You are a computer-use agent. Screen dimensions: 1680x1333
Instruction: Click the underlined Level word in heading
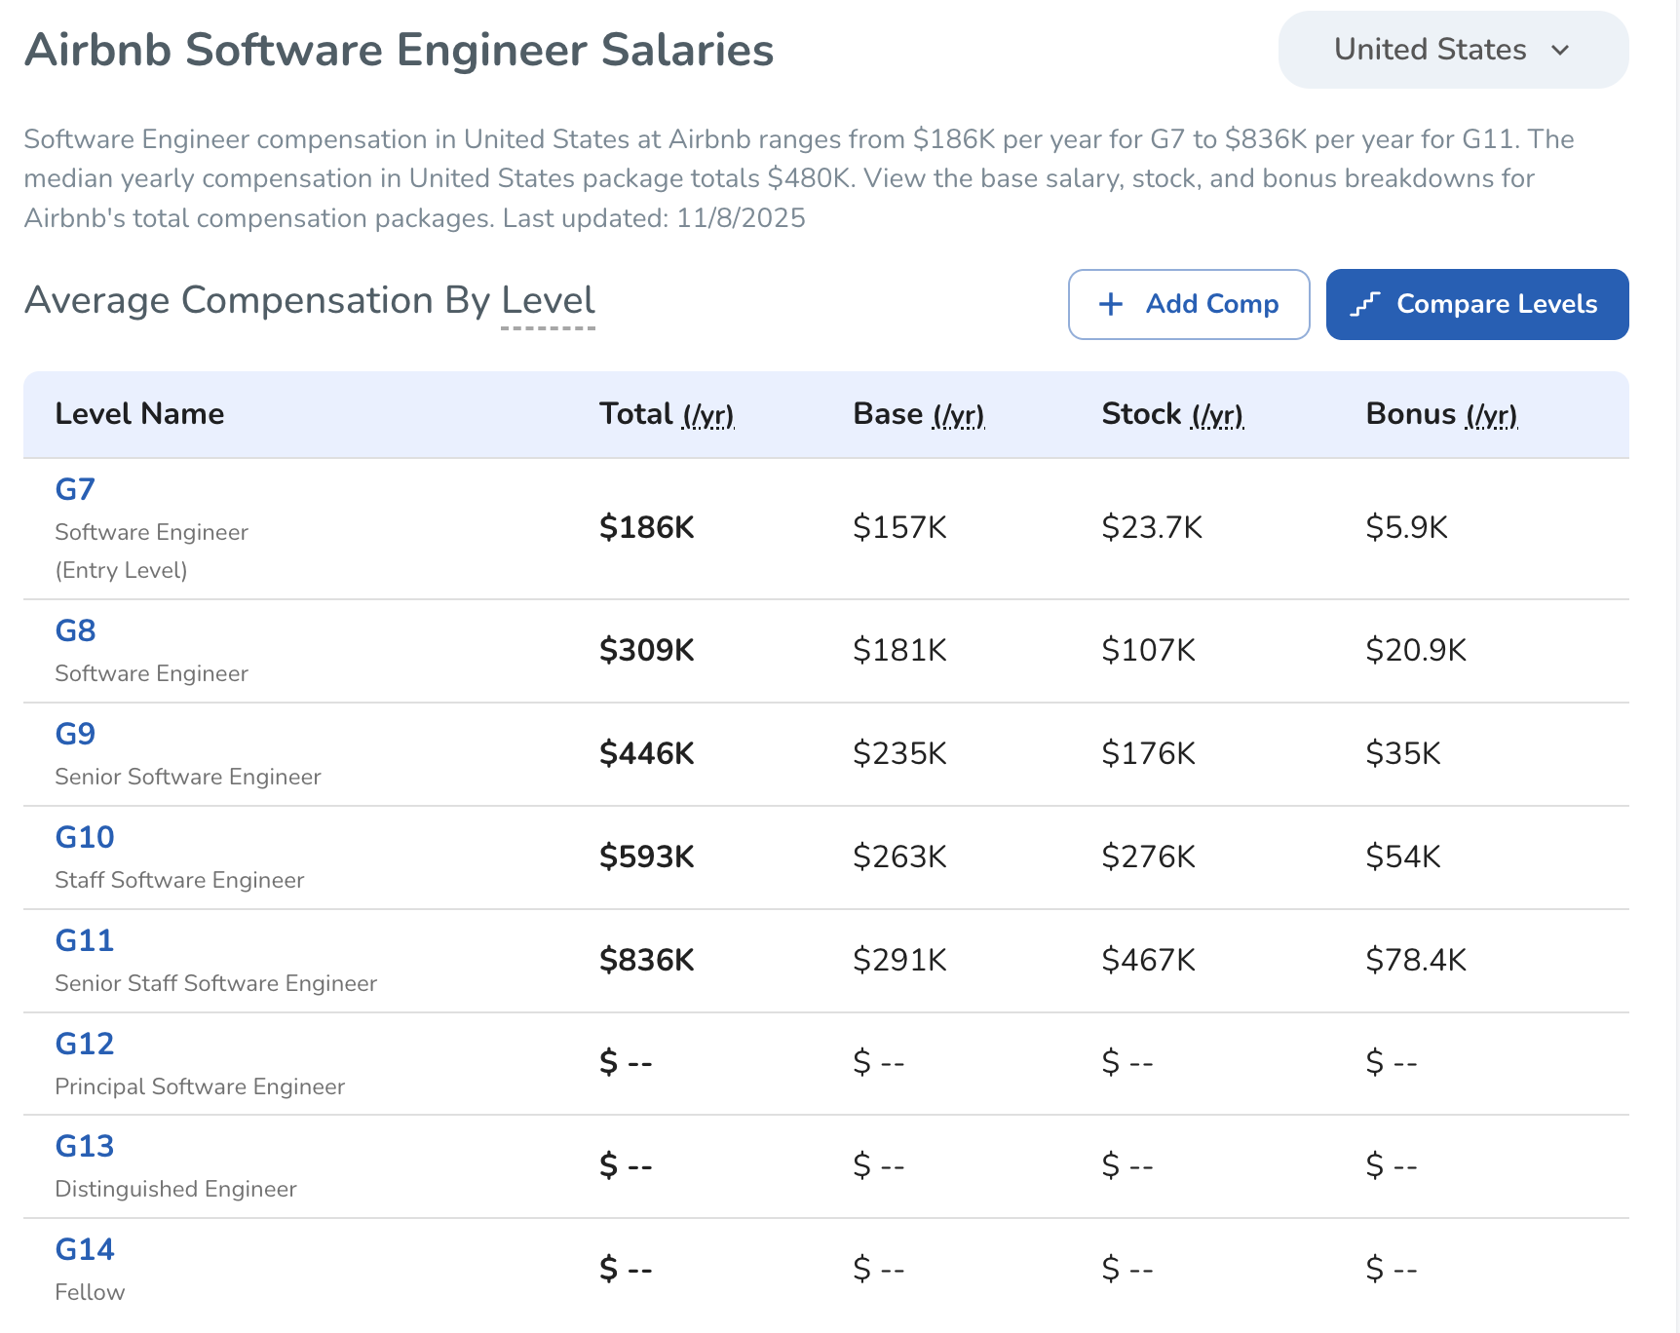[x=548, y=300]
